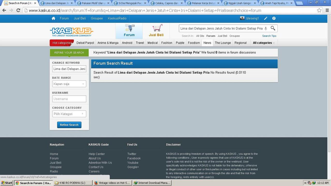Image resolution: width=331 pixels, height=186 pixels.
Task: Expand hidden system tray icons
Action: [x=305, y=183]
